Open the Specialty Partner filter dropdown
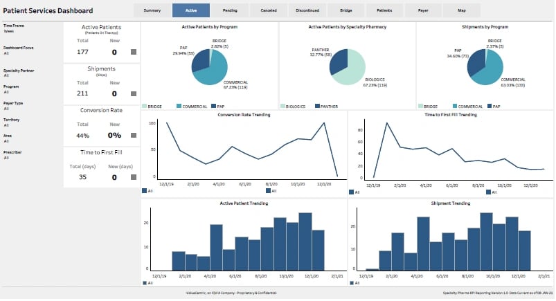This screenshot has height=301, width=556. (x=6, y=75)
